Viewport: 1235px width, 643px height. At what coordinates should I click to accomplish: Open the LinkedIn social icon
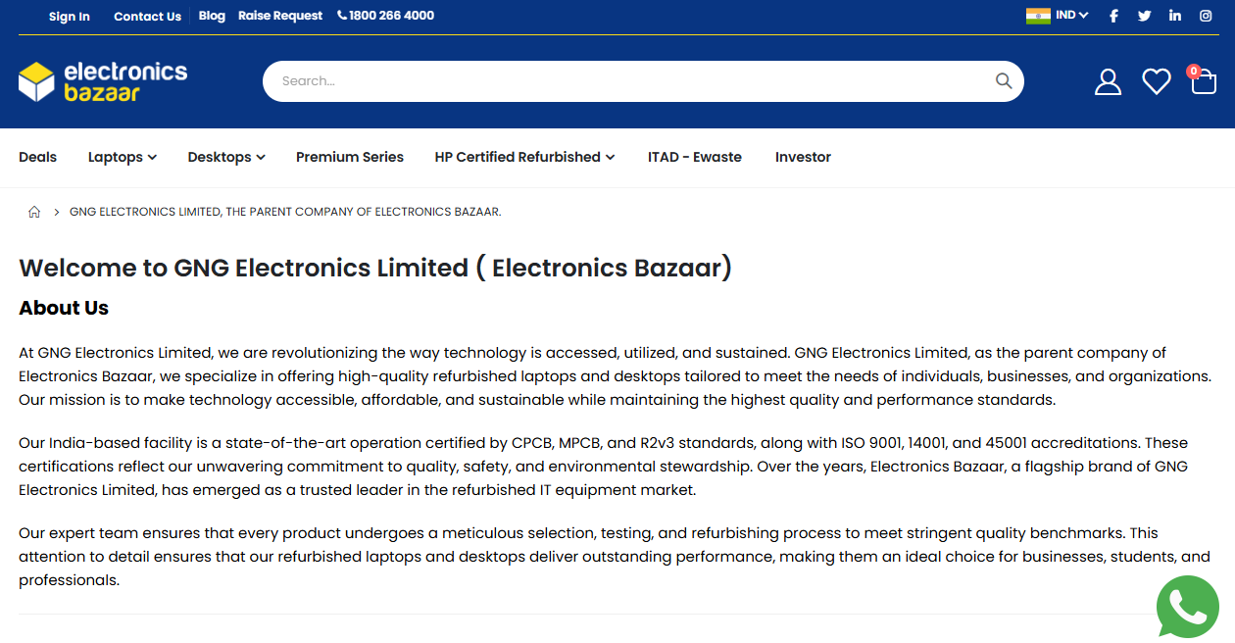coord(1175,16)
